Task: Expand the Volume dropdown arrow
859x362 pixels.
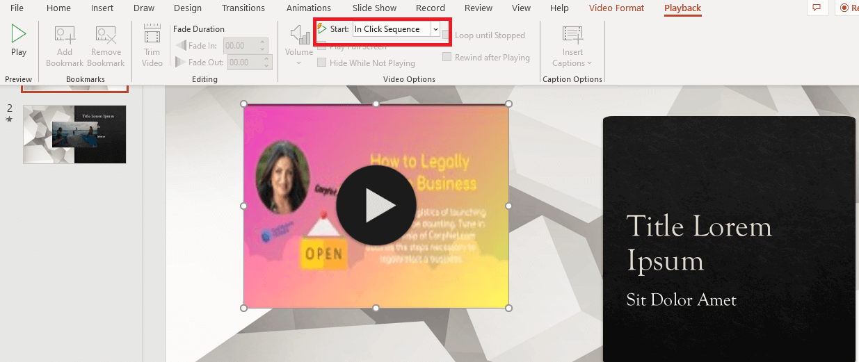Action: pos(299,63)
